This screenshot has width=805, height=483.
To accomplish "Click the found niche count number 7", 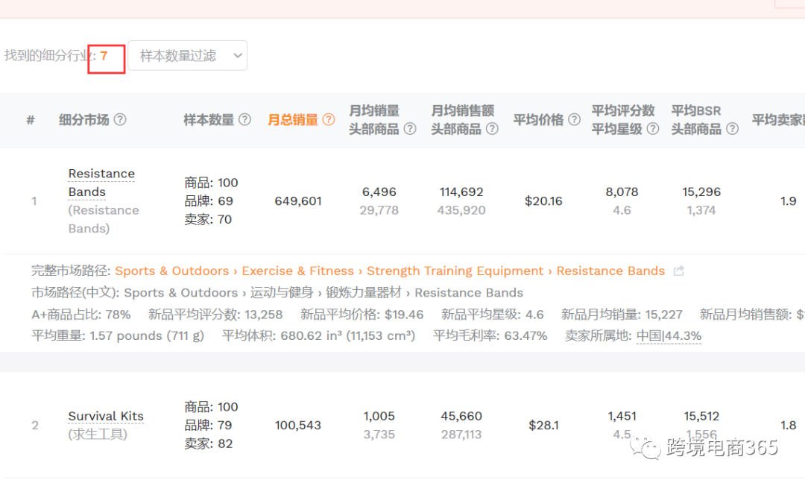I will pyautogui.click(x=104, y=56).
